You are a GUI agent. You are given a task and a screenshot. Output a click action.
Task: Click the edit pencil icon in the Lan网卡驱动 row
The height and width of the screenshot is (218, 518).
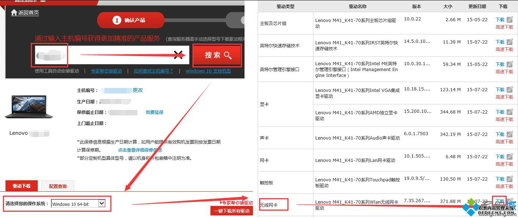click(x=510, y=156)
